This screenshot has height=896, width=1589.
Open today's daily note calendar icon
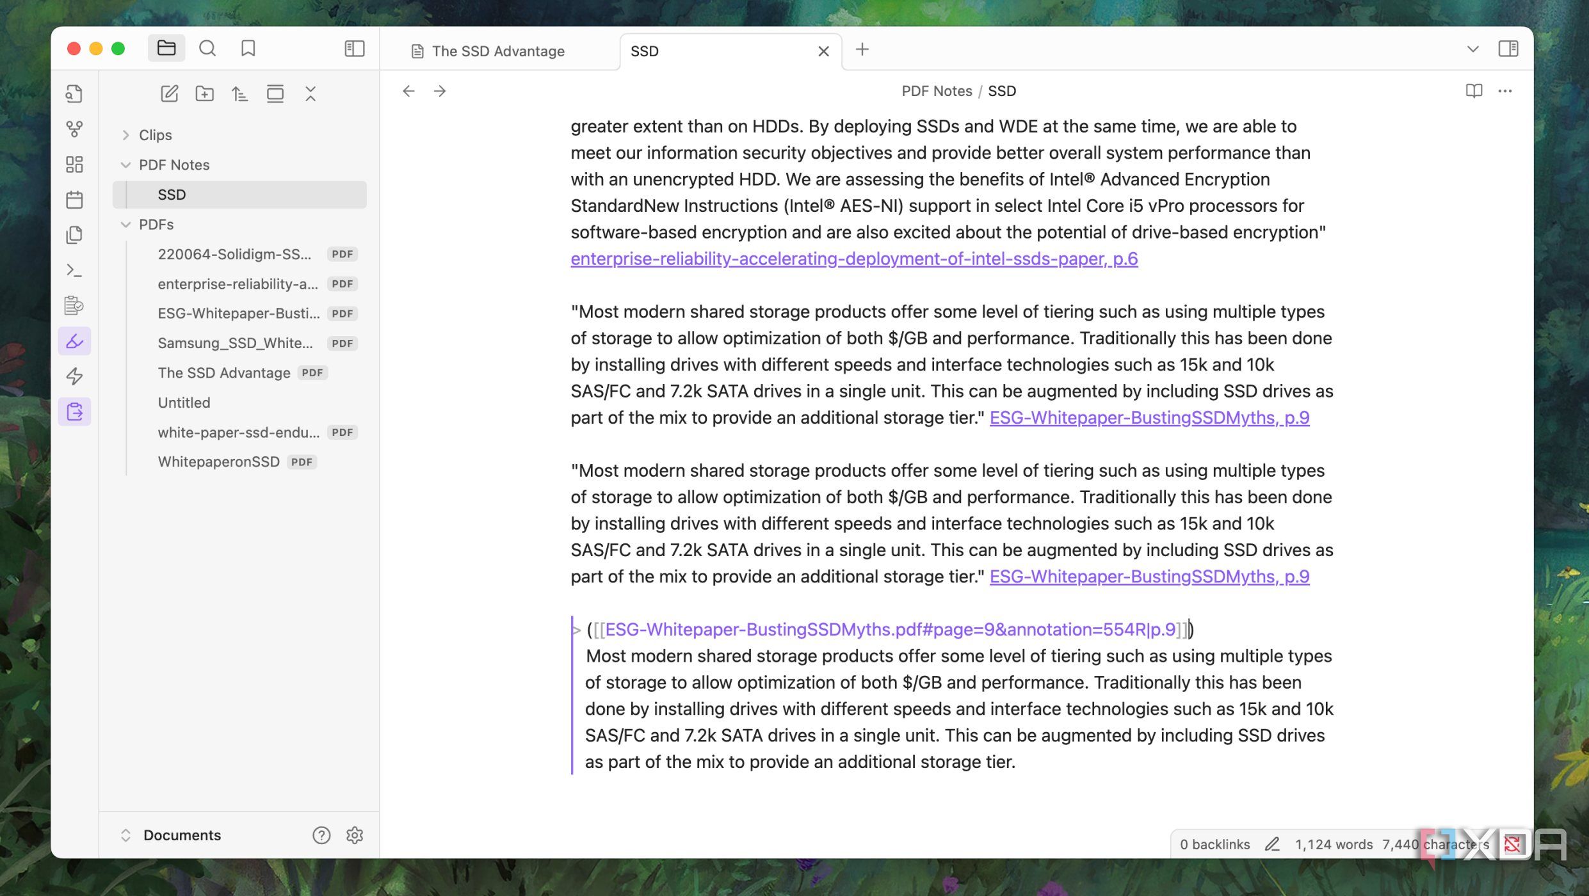[74, 200]
